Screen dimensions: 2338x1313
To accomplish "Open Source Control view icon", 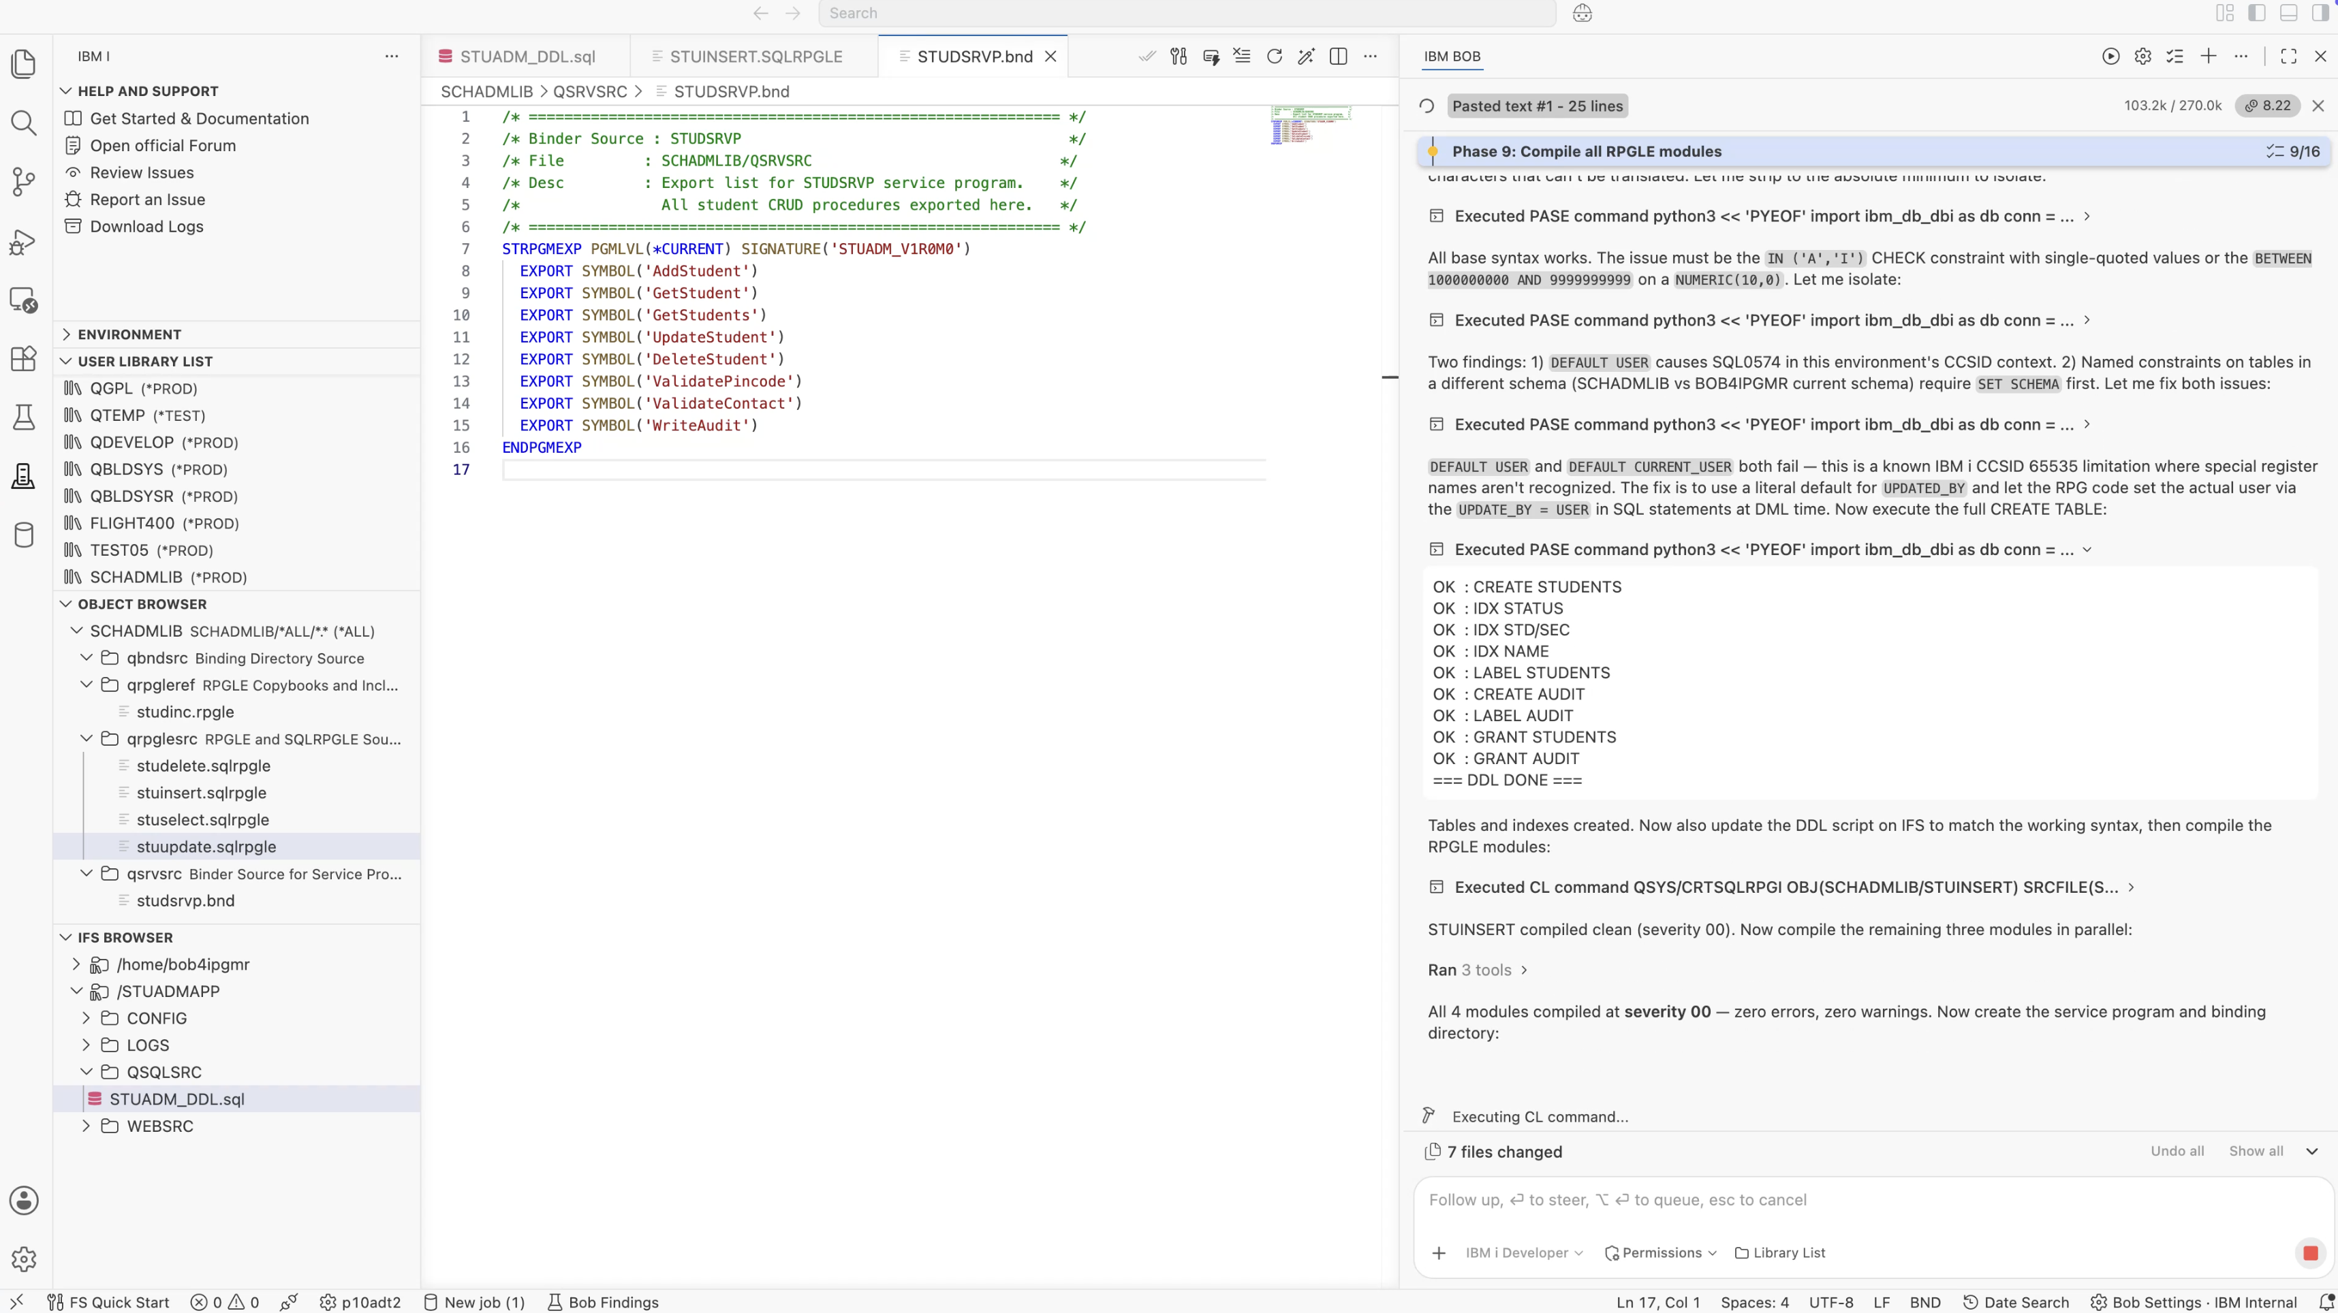I will [24, 181].
